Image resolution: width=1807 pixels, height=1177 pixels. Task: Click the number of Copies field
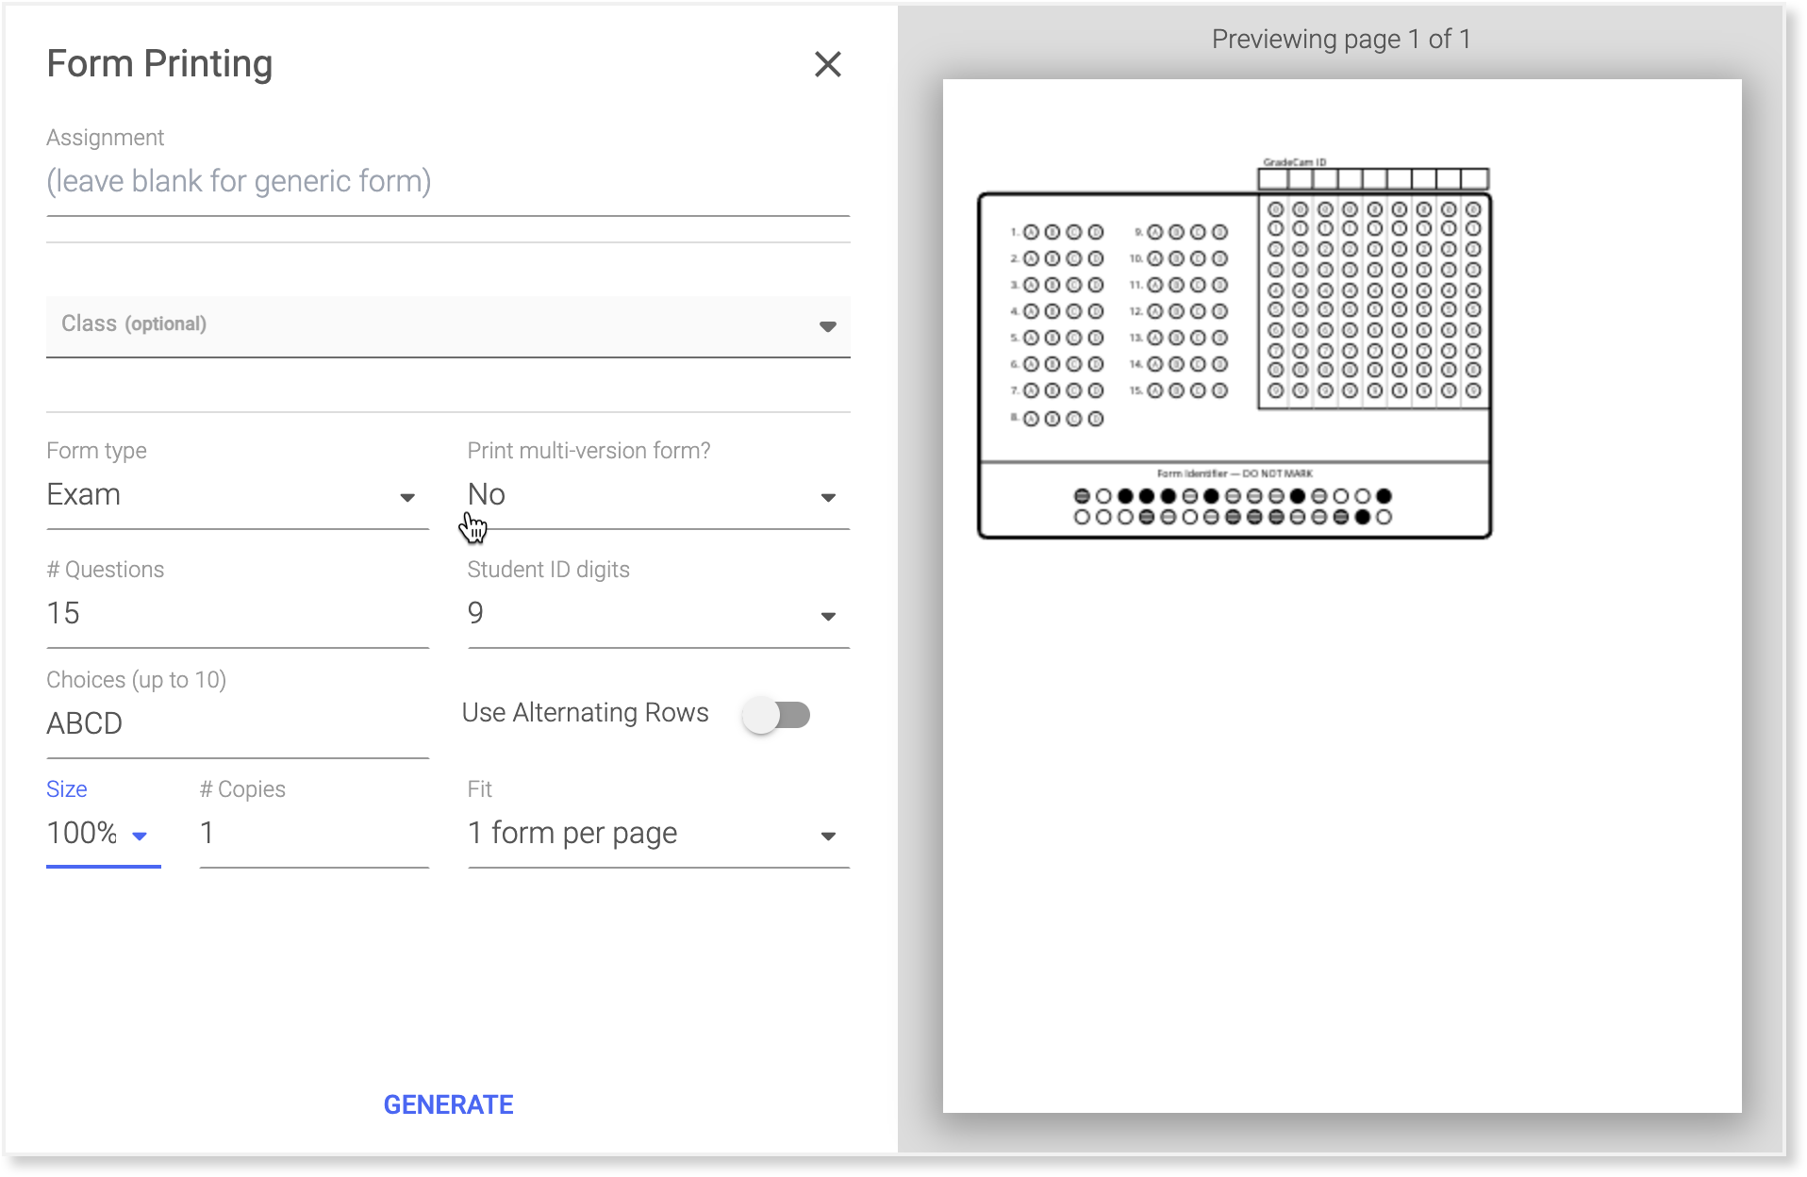coord(313,834)
